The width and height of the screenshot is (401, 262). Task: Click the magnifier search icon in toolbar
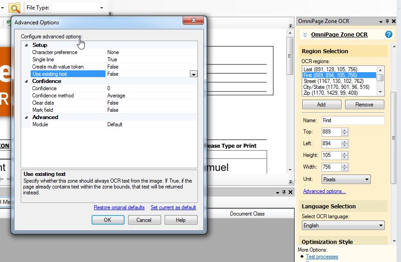click(x=14, y=8)
